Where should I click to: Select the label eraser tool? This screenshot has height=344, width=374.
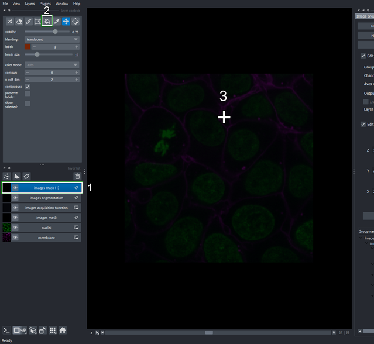[19, 22]
